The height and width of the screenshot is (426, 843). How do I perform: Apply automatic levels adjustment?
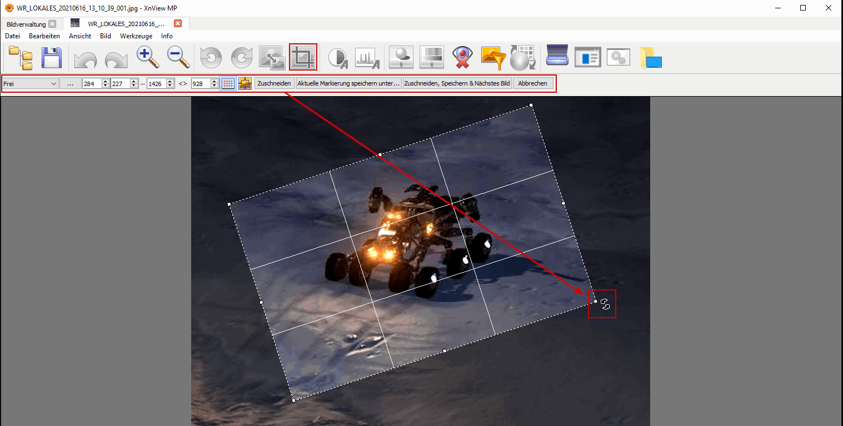[x=338, y=58]
